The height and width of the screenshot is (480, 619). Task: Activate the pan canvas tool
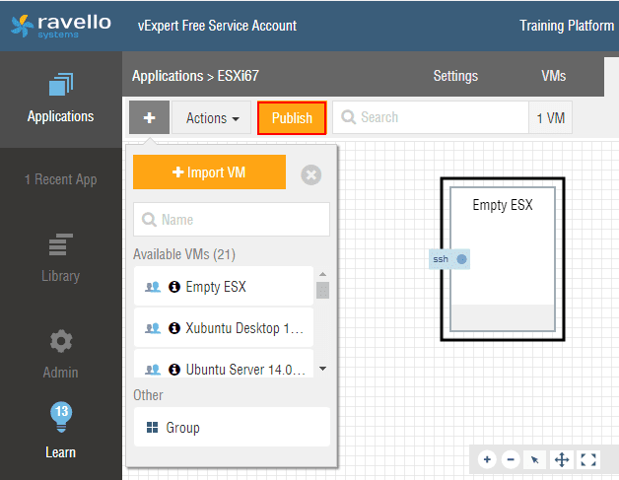(x=562, y=459)
